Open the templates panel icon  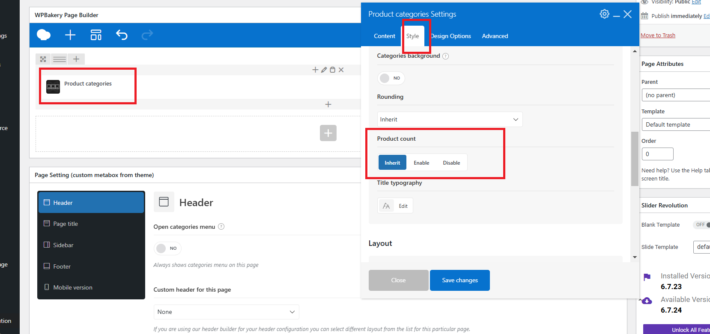point(96,35)
